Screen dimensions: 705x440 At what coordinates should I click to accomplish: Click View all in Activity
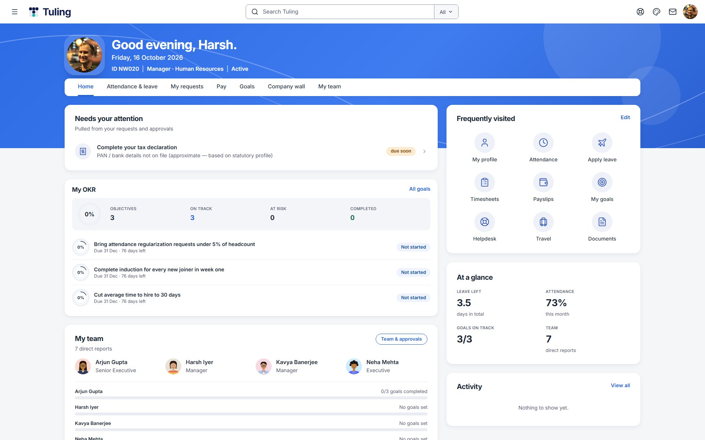[x=621, y=385]
